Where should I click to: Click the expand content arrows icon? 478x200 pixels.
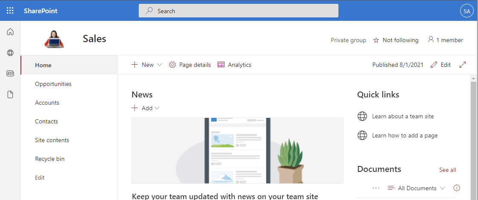pos(462,65)
